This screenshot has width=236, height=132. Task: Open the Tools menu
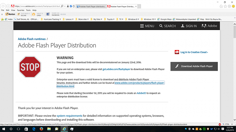point(28,10)
